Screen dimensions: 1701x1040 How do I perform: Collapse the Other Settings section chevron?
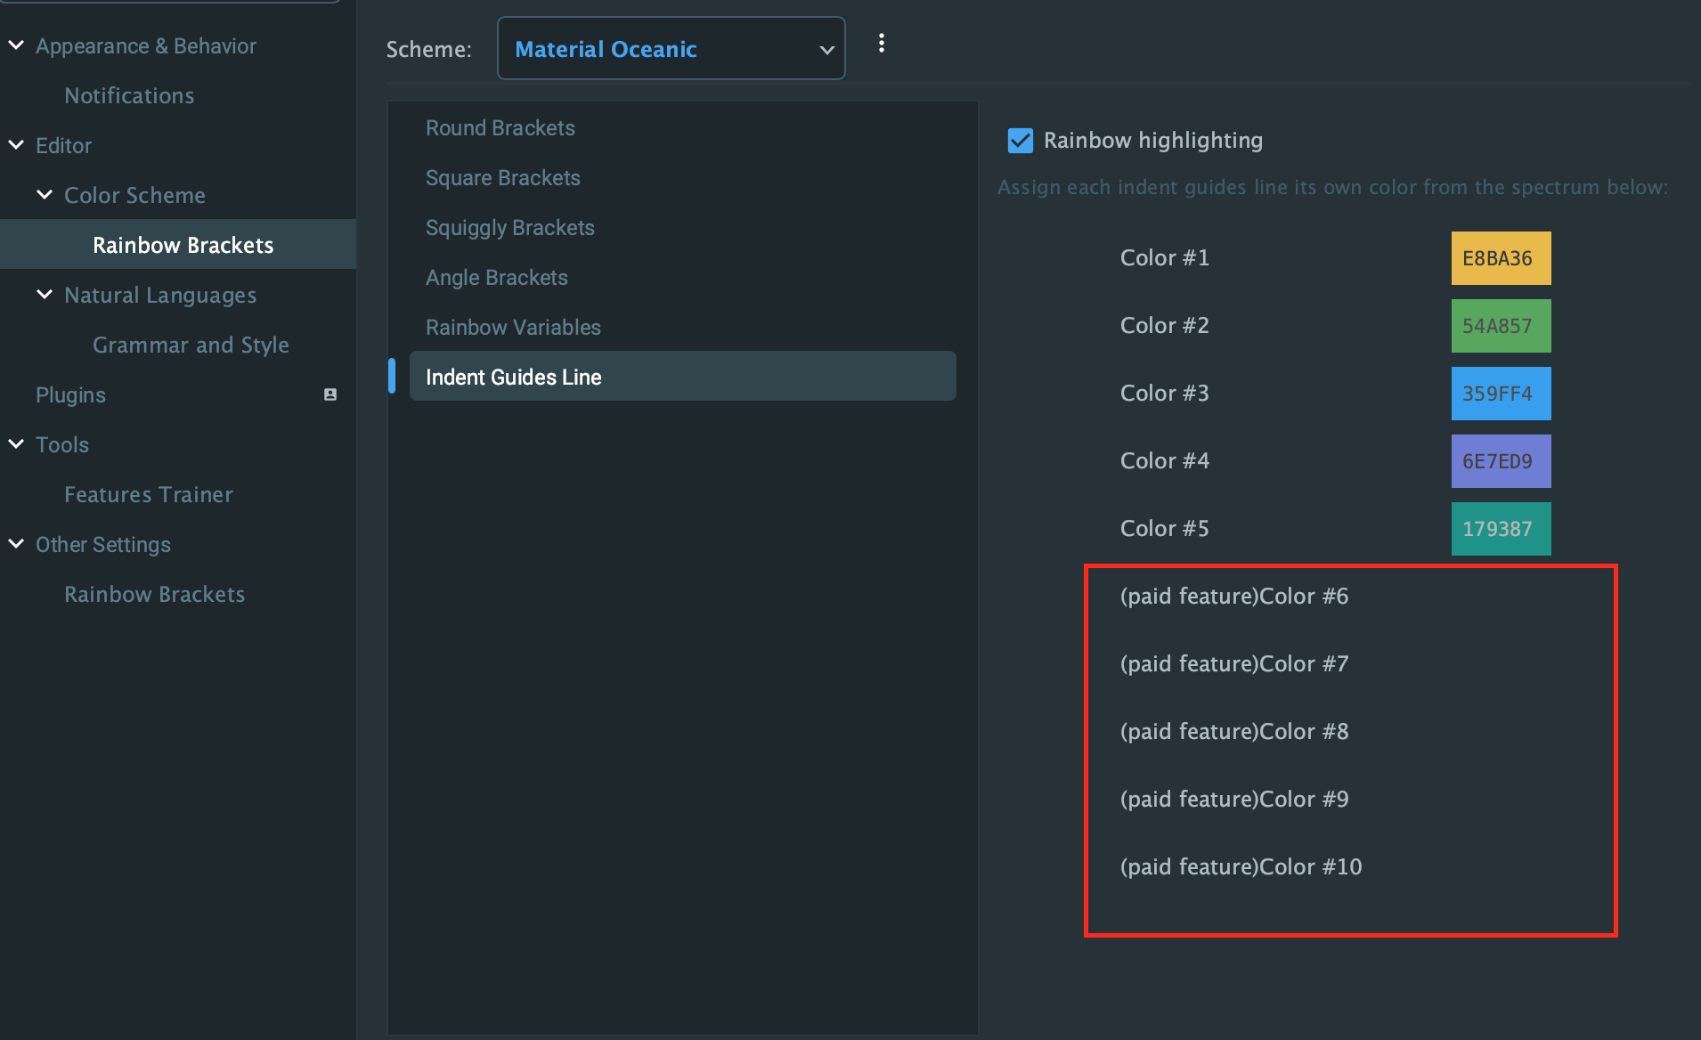pos(14,544)
